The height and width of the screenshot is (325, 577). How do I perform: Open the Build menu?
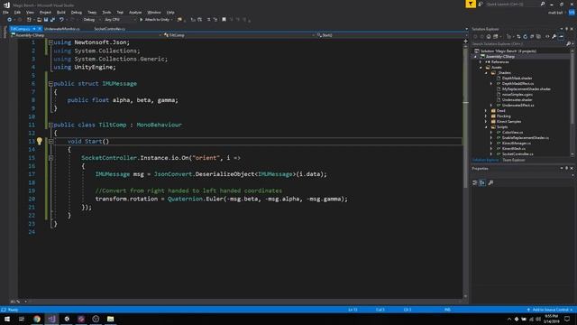(x=61, y=12)
